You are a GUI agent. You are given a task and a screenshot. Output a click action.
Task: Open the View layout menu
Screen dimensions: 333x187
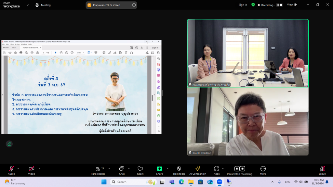292,5
